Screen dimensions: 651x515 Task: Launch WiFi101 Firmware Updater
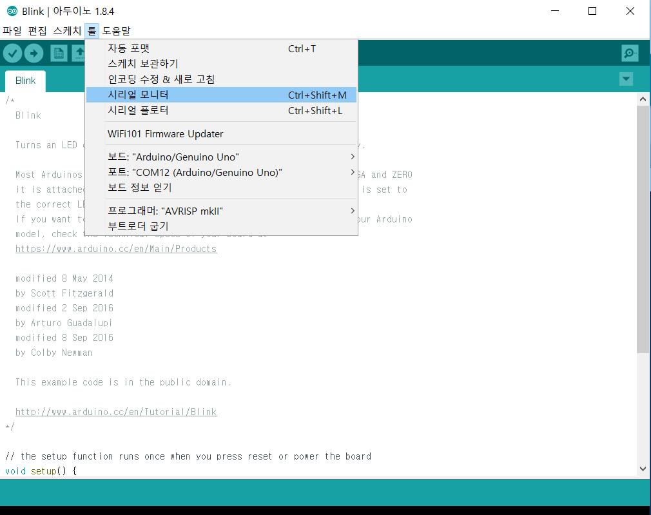[x=221, y=133]
